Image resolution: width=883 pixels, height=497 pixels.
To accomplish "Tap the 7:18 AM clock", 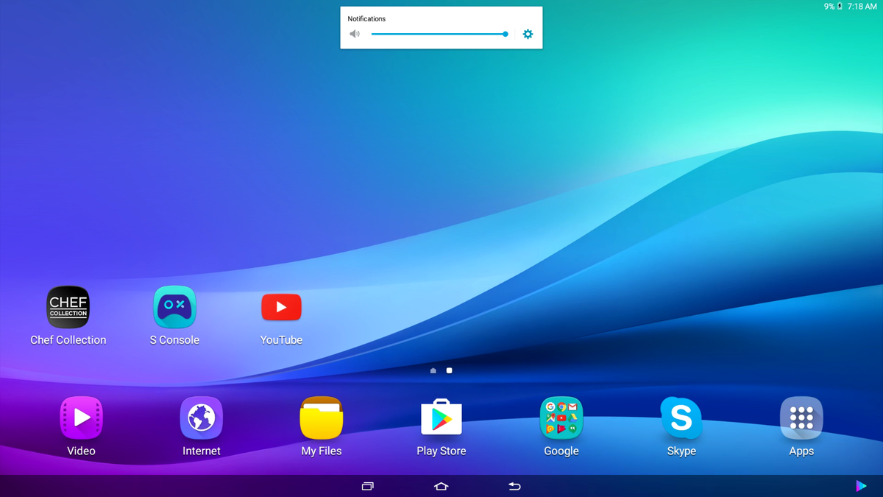I will tap(862, 6).
